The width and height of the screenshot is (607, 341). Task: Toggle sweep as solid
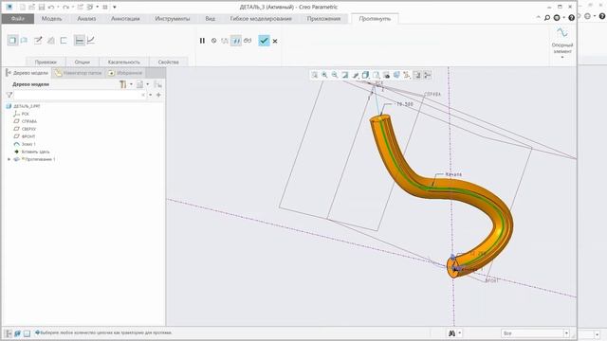click(x=12, y=40)
